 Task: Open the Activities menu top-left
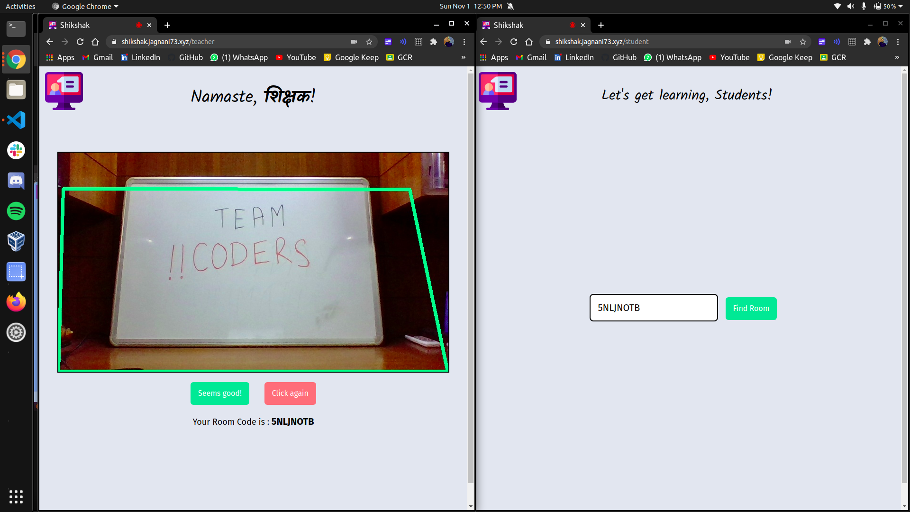click(x=21, y=6)
